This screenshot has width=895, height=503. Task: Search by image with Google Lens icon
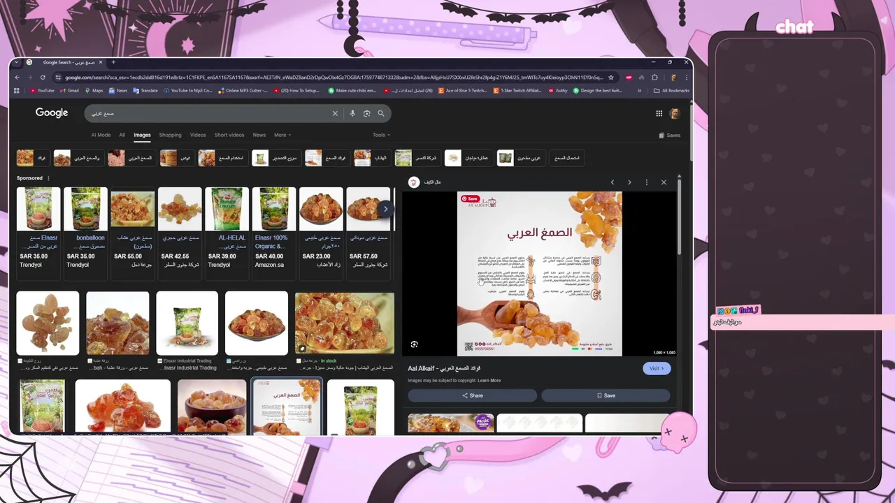[366, 113]
